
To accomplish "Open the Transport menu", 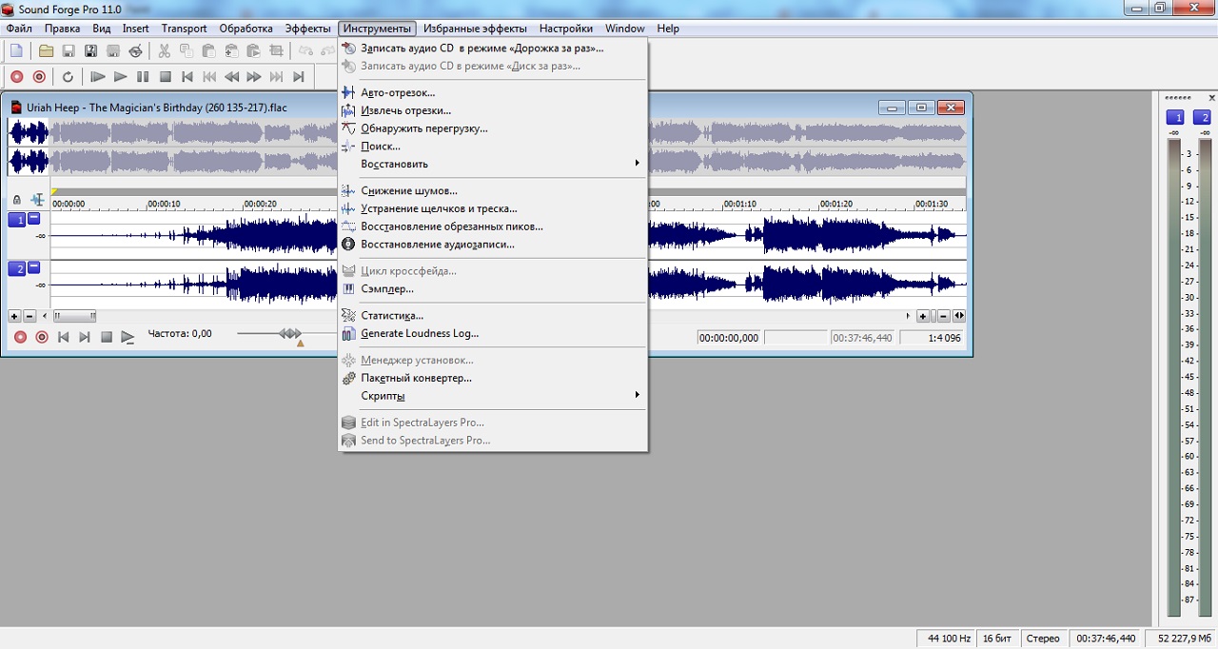I will tap(184, 29).
